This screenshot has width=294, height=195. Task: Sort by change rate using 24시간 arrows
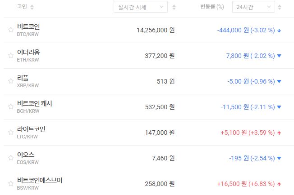click(280, 7)
